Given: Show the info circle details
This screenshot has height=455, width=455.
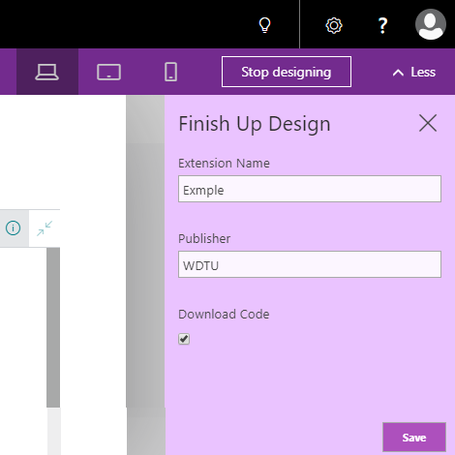Looking at the screenshot, I should [14, 228].
